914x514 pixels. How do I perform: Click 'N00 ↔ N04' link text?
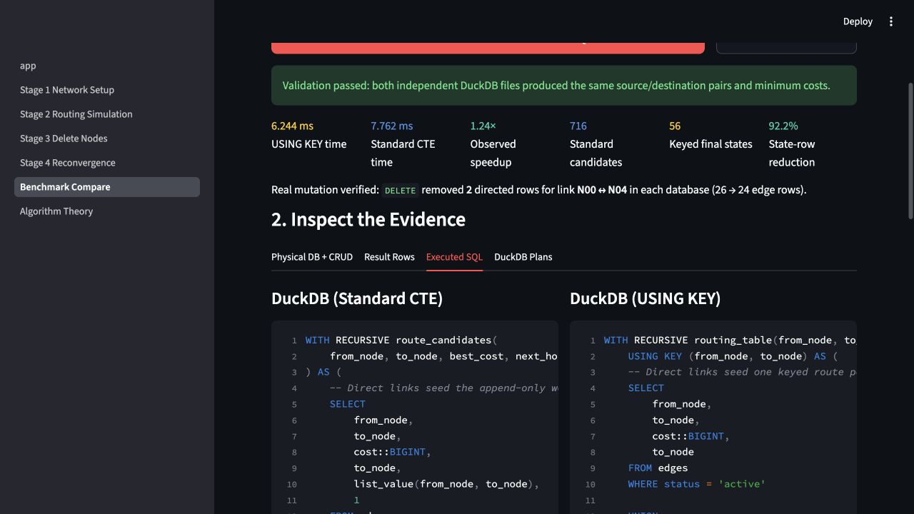point(602,190)
